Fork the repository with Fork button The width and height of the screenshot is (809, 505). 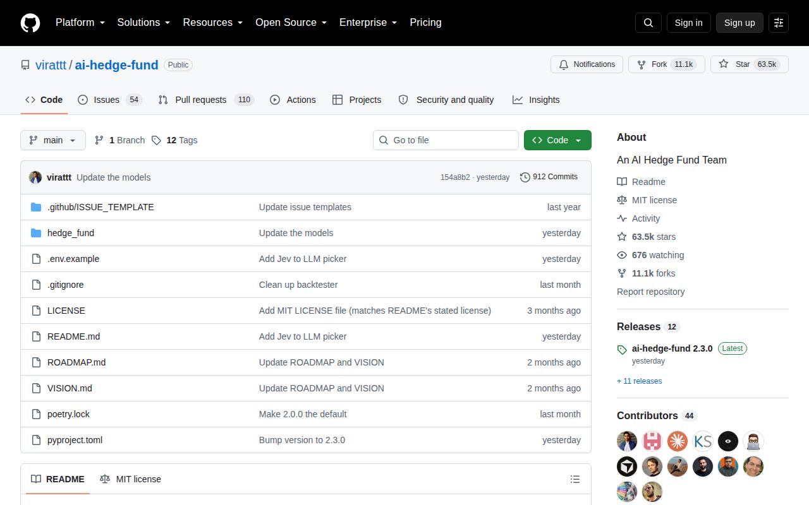tap(667, 64)
